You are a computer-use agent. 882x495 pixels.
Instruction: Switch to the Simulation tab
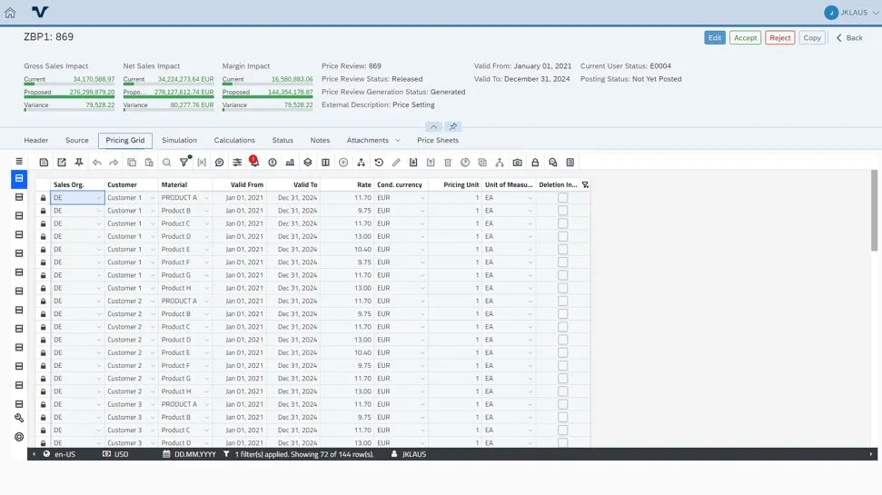[179, 141]
